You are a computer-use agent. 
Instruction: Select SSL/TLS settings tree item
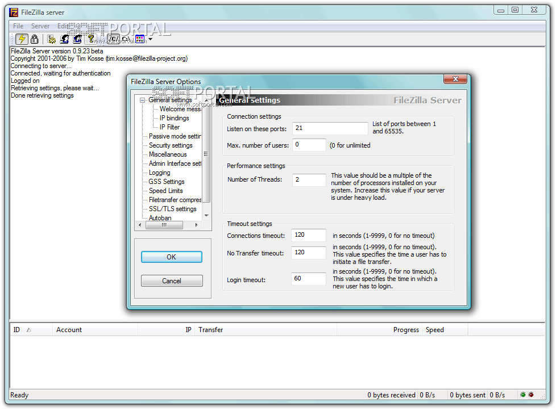pyautogui.click(x=172, y=209)
